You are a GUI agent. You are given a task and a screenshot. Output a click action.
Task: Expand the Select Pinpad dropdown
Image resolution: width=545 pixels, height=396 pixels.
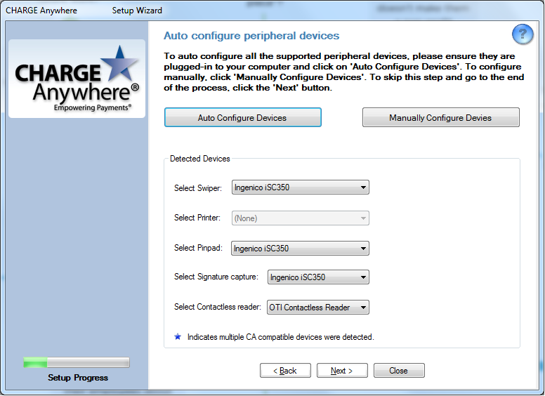click(300, 248)
